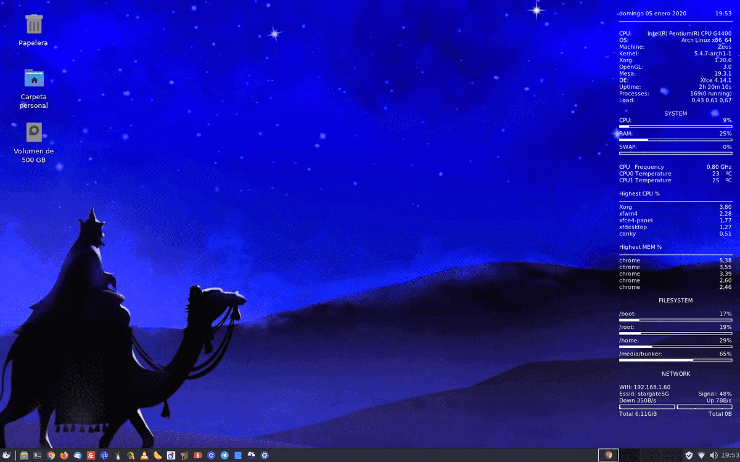Click the red download arrow launcher
Screen dimensions: 740x462
tap(198, 455)
